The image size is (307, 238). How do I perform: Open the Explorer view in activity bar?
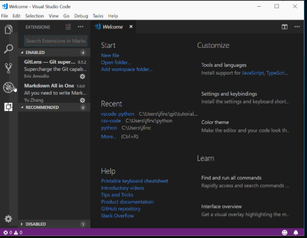tap(8, 30)
